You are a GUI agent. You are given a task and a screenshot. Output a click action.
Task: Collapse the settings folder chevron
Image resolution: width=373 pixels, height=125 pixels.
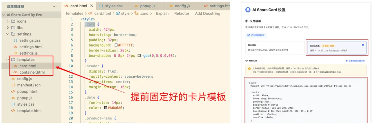point(8,34)
